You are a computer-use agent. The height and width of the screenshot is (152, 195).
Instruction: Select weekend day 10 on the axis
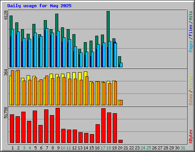(x=63, y=148)
